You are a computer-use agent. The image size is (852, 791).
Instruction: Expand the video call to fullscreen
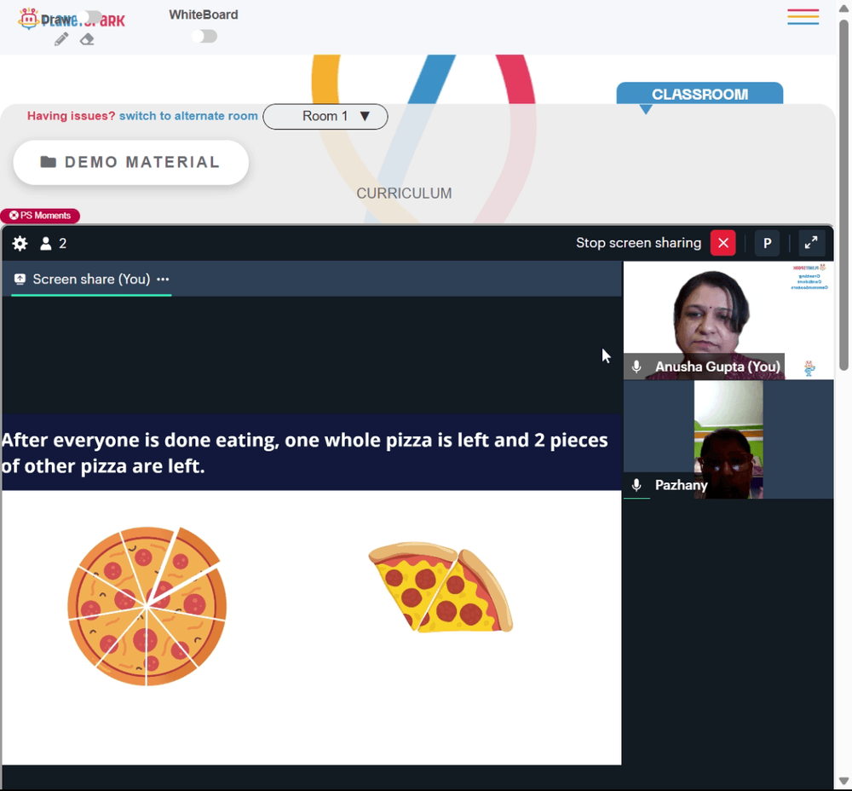point(811,243)
